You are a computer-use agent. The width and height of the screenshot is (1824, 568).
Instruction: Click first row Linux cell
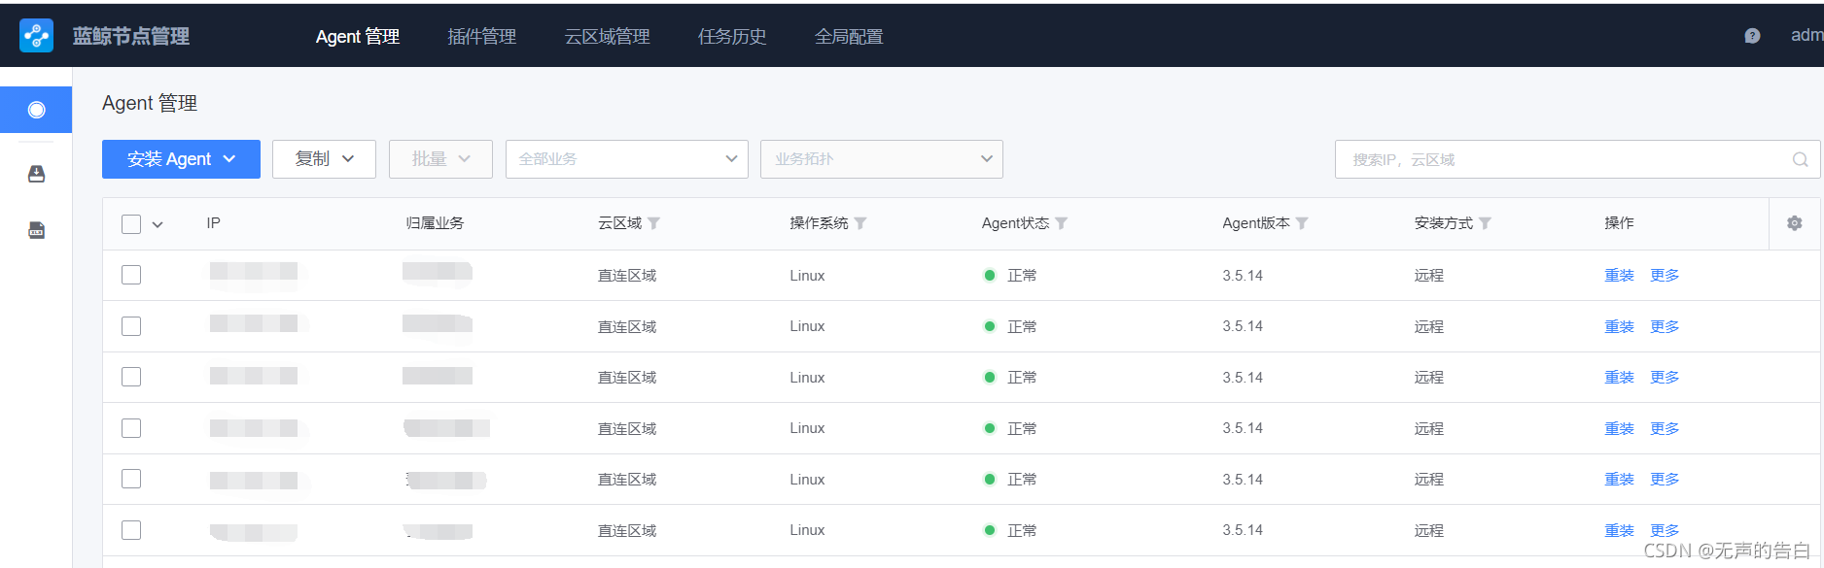807,276
